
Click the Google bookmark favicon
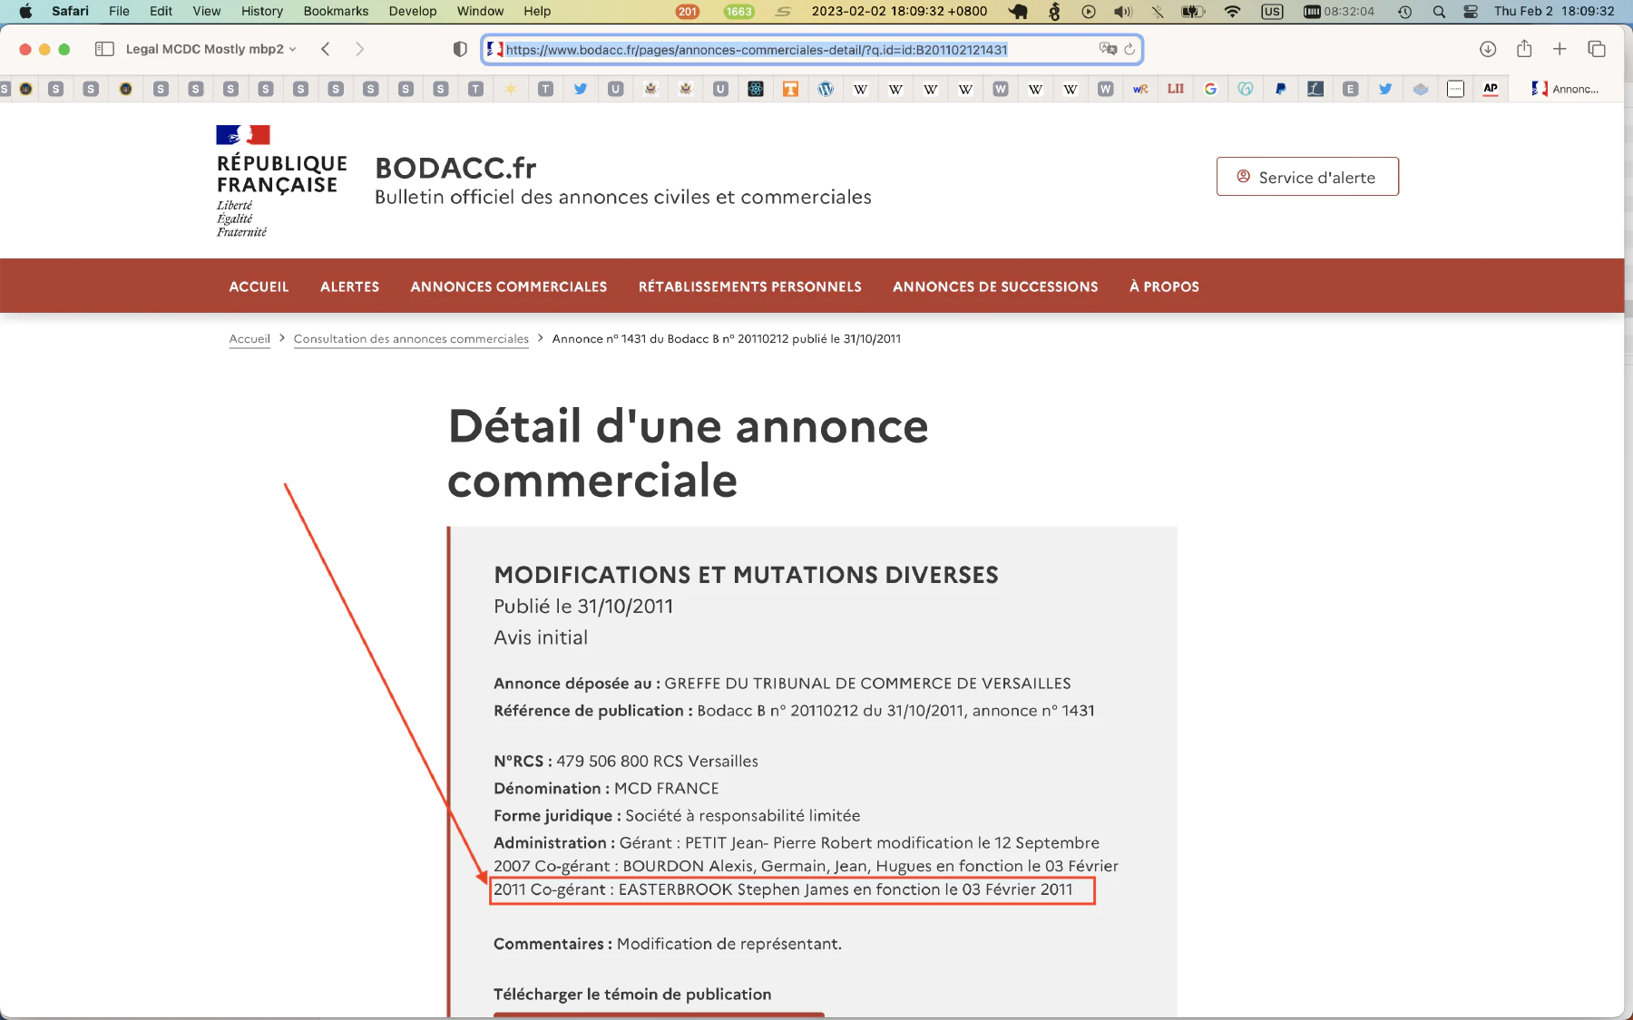coord(1210,89)
